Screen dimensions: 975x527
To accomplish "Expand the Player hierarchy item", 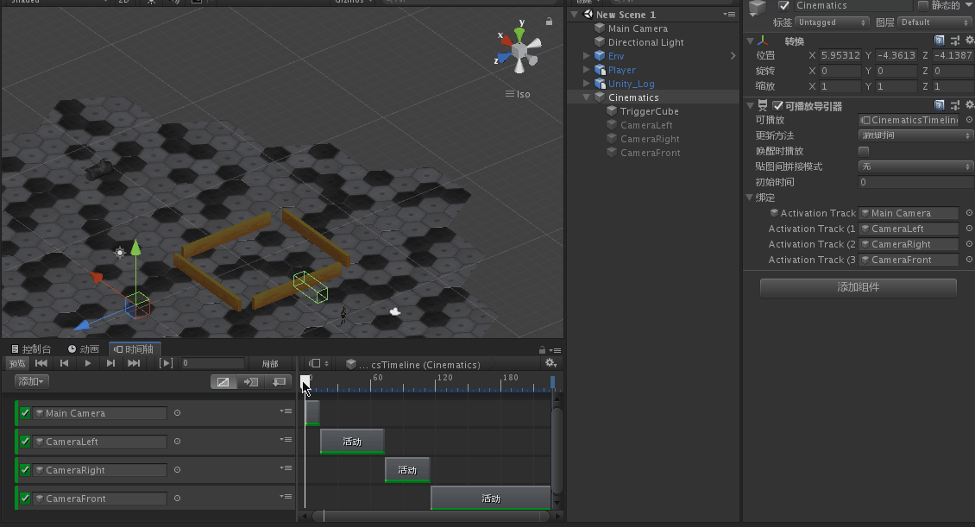I will pos(587,70).
